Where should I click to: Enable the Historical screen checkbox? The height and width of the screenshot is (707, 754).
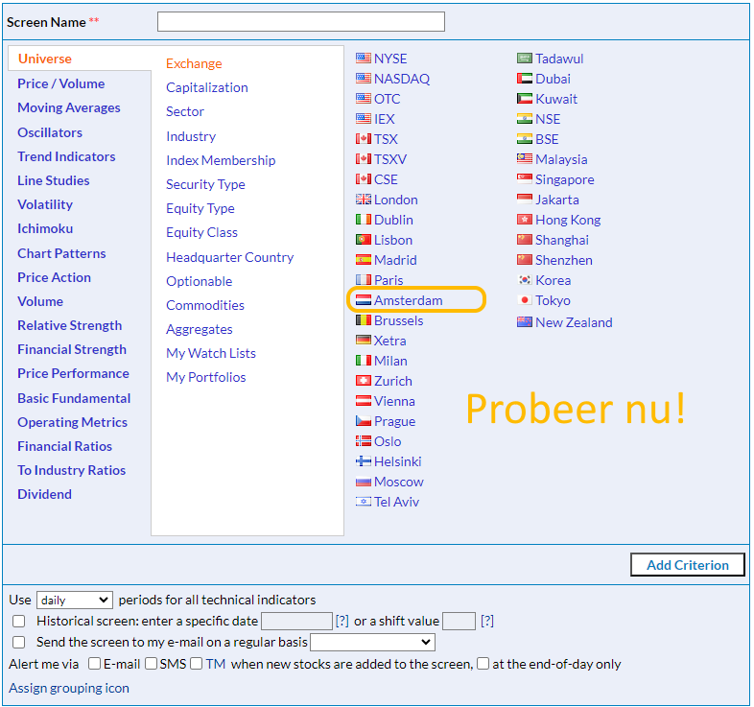click(x=19, y=621)
